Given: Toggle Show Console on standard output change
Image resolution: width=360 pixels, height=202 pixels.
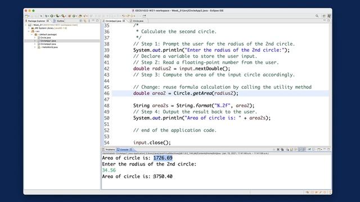Looking at the screenshot, I should tap(300, 150).
